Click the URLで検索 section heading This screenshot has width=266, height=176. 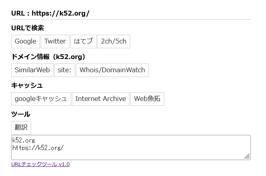coord(28,28)
